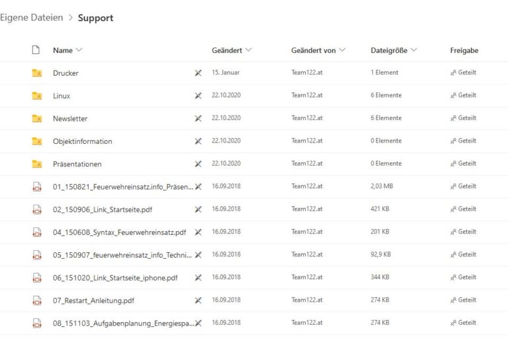
Task: Click the PDF icon for 07_Restart_Anleitung.pdf
Action: [37, 300]
